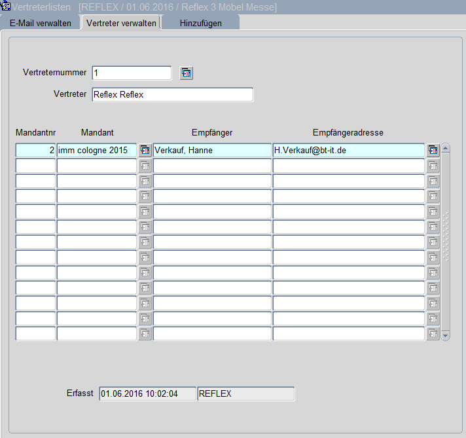Select the Empfänger cell 'Verkauf, Hanne'
The height and width of the screenshot is (438, 466).
point(212,151)
